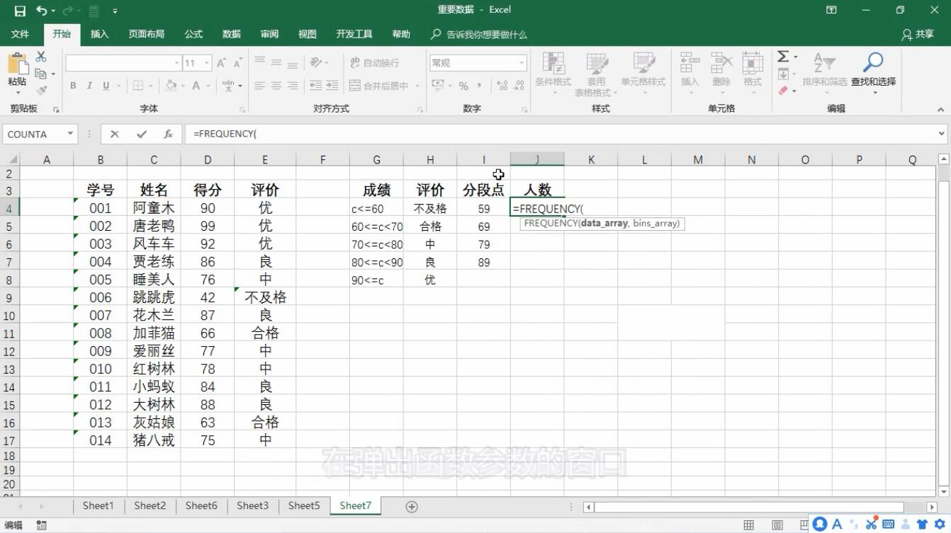Click the fill color bucket button
Image resolution: width=951 pixels, height=533 pixels.
tap(171, 86)
